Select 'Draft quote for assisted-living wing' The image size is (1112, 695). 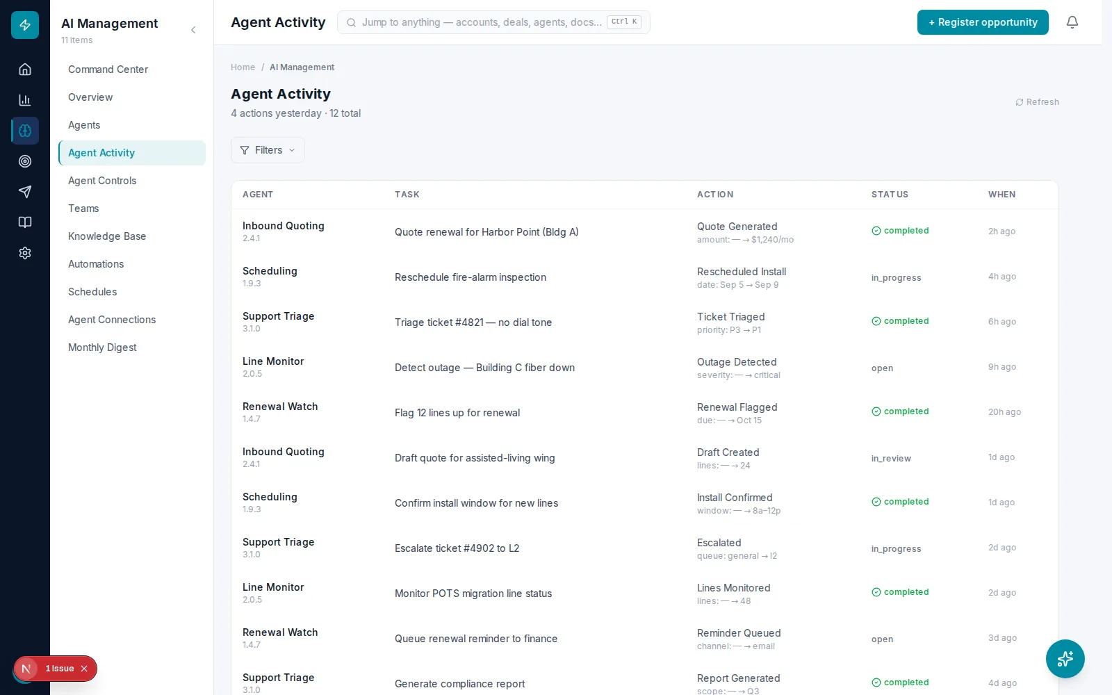click(x=475, y=458)
